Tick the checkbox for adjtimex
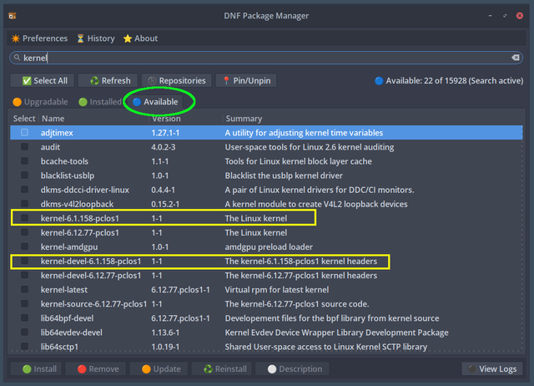The height and width of the screenshot is (386, 534). point(24,132)
